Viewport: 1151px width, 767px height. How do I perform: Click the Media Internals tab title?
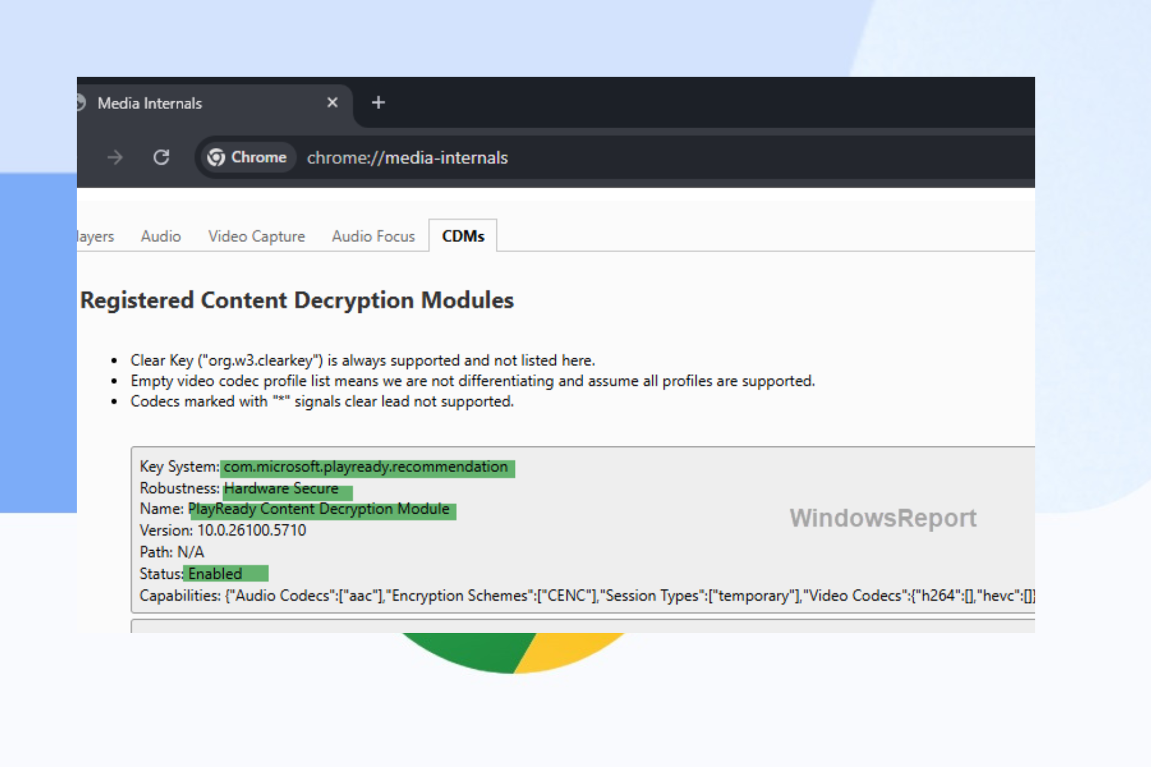point(149,102)
